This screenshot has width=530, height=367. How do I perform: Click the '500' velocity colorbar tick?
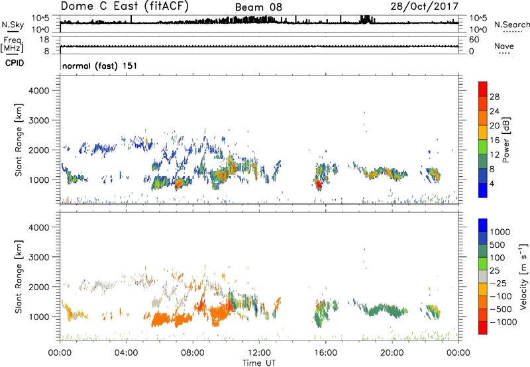(x=498, y=244)
